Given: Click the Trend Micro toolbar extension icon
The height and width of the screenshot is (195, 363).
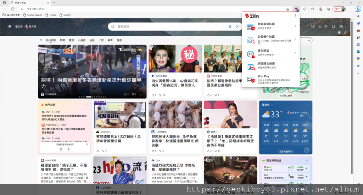Looking at the screenshot, I should [296, 9].
